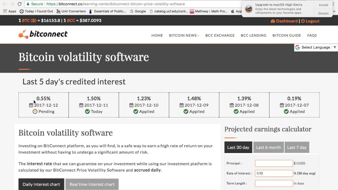Select the 1.23% interest value
Viewport: 338px width, 190px height.
pyautogui.click(x=144, y=98)
